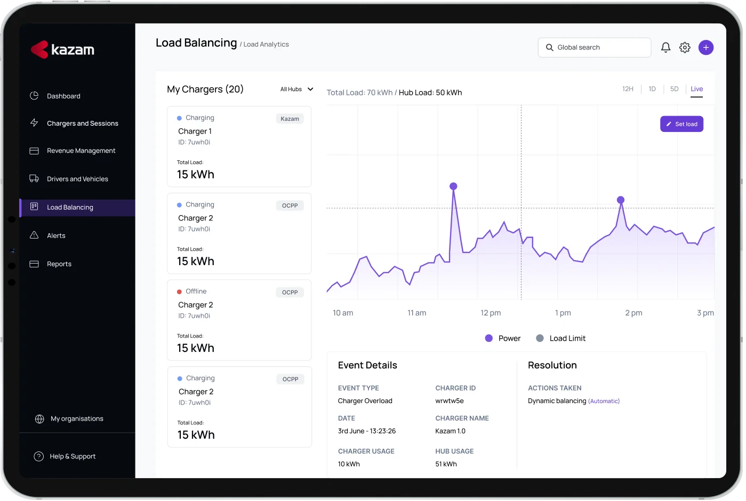Switch chart to 12H range
Viewport: 746px width, 501px height.
[x=628, y=89]
